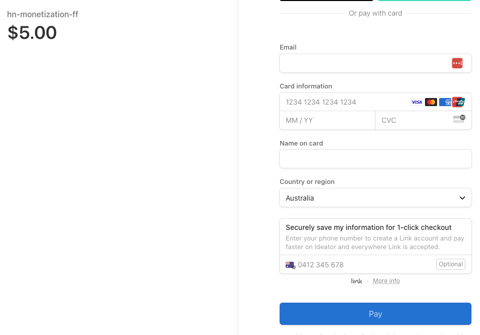Select the MM / YY expiry field
The height and width of the screenshot is (335, 480).
pos(327,120)
